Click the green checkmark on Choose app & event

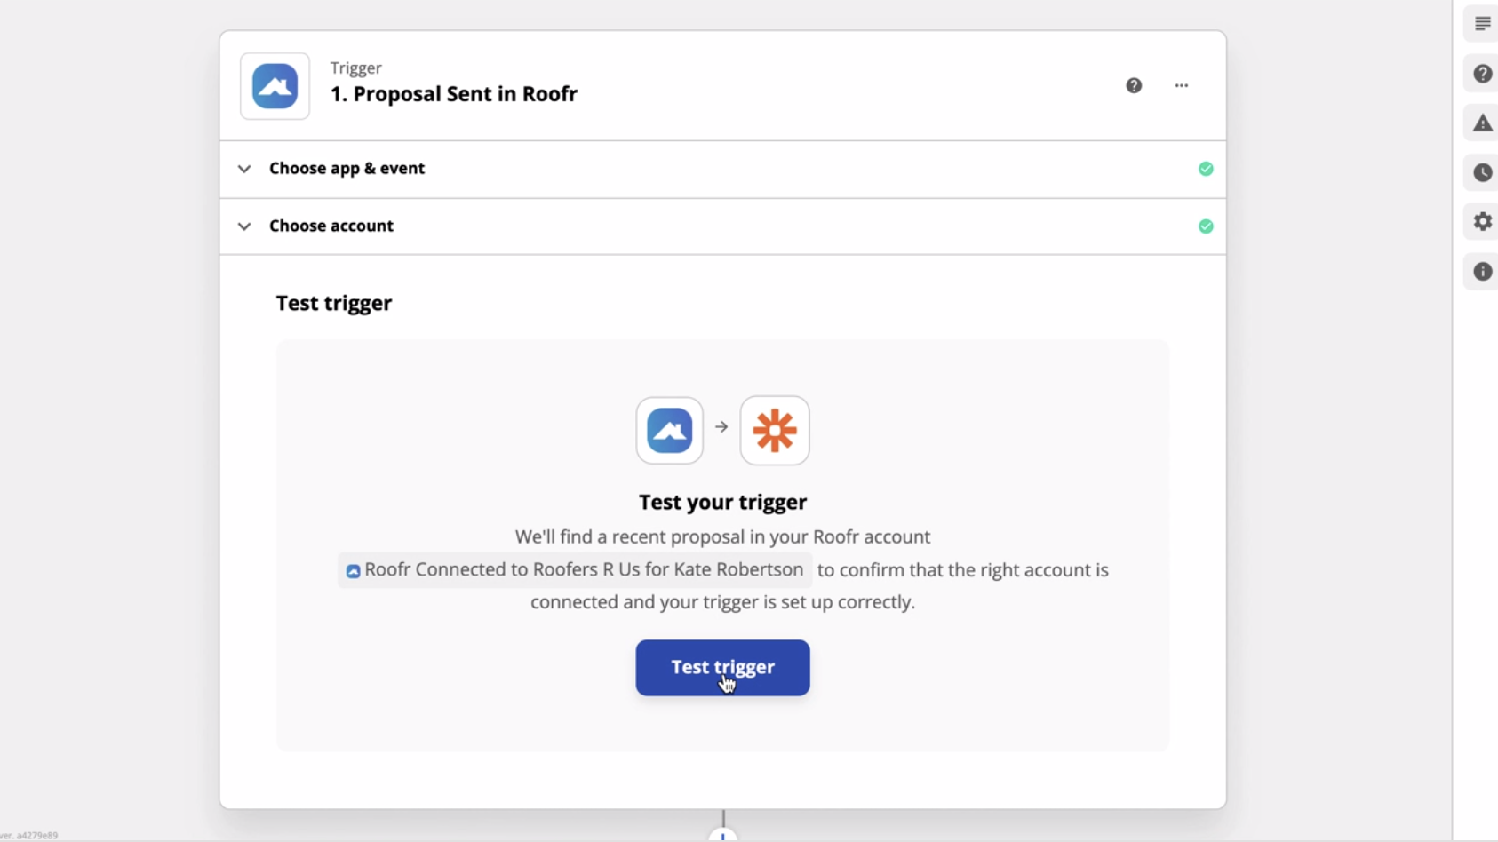click(1206, 168)
